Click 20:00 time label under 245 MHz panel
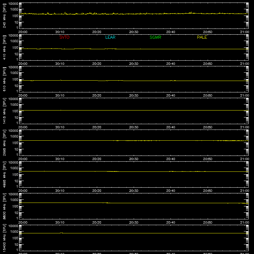The image size is (254, 254). pos(23,32)
